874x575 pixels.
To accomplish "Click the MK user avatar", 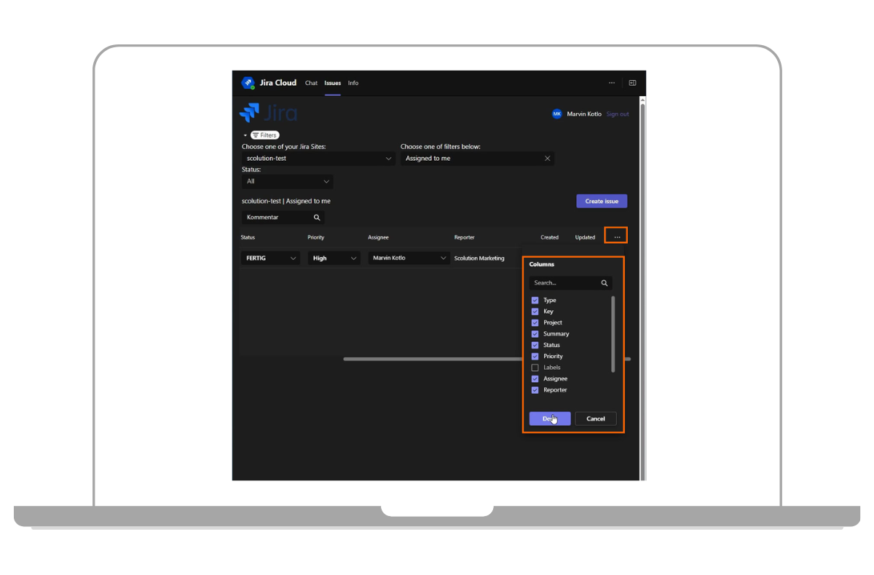I will 557,114.
